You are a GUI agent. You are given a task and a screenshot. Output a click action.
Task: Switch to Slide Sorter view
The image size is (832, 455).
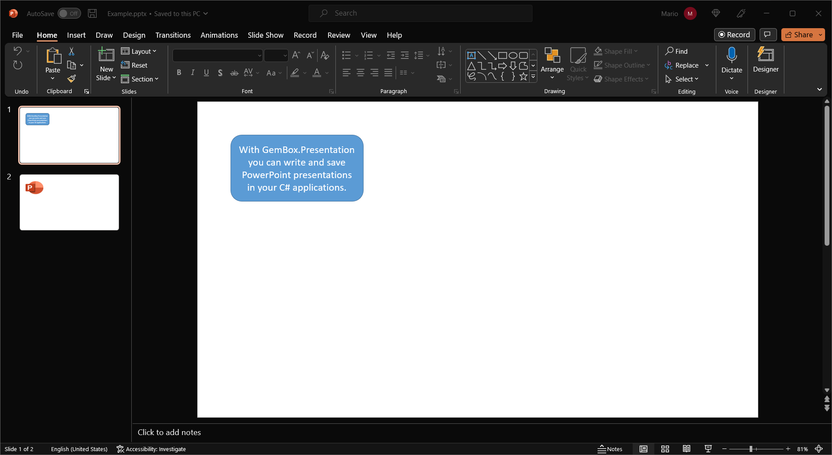[x=665, y=449]
